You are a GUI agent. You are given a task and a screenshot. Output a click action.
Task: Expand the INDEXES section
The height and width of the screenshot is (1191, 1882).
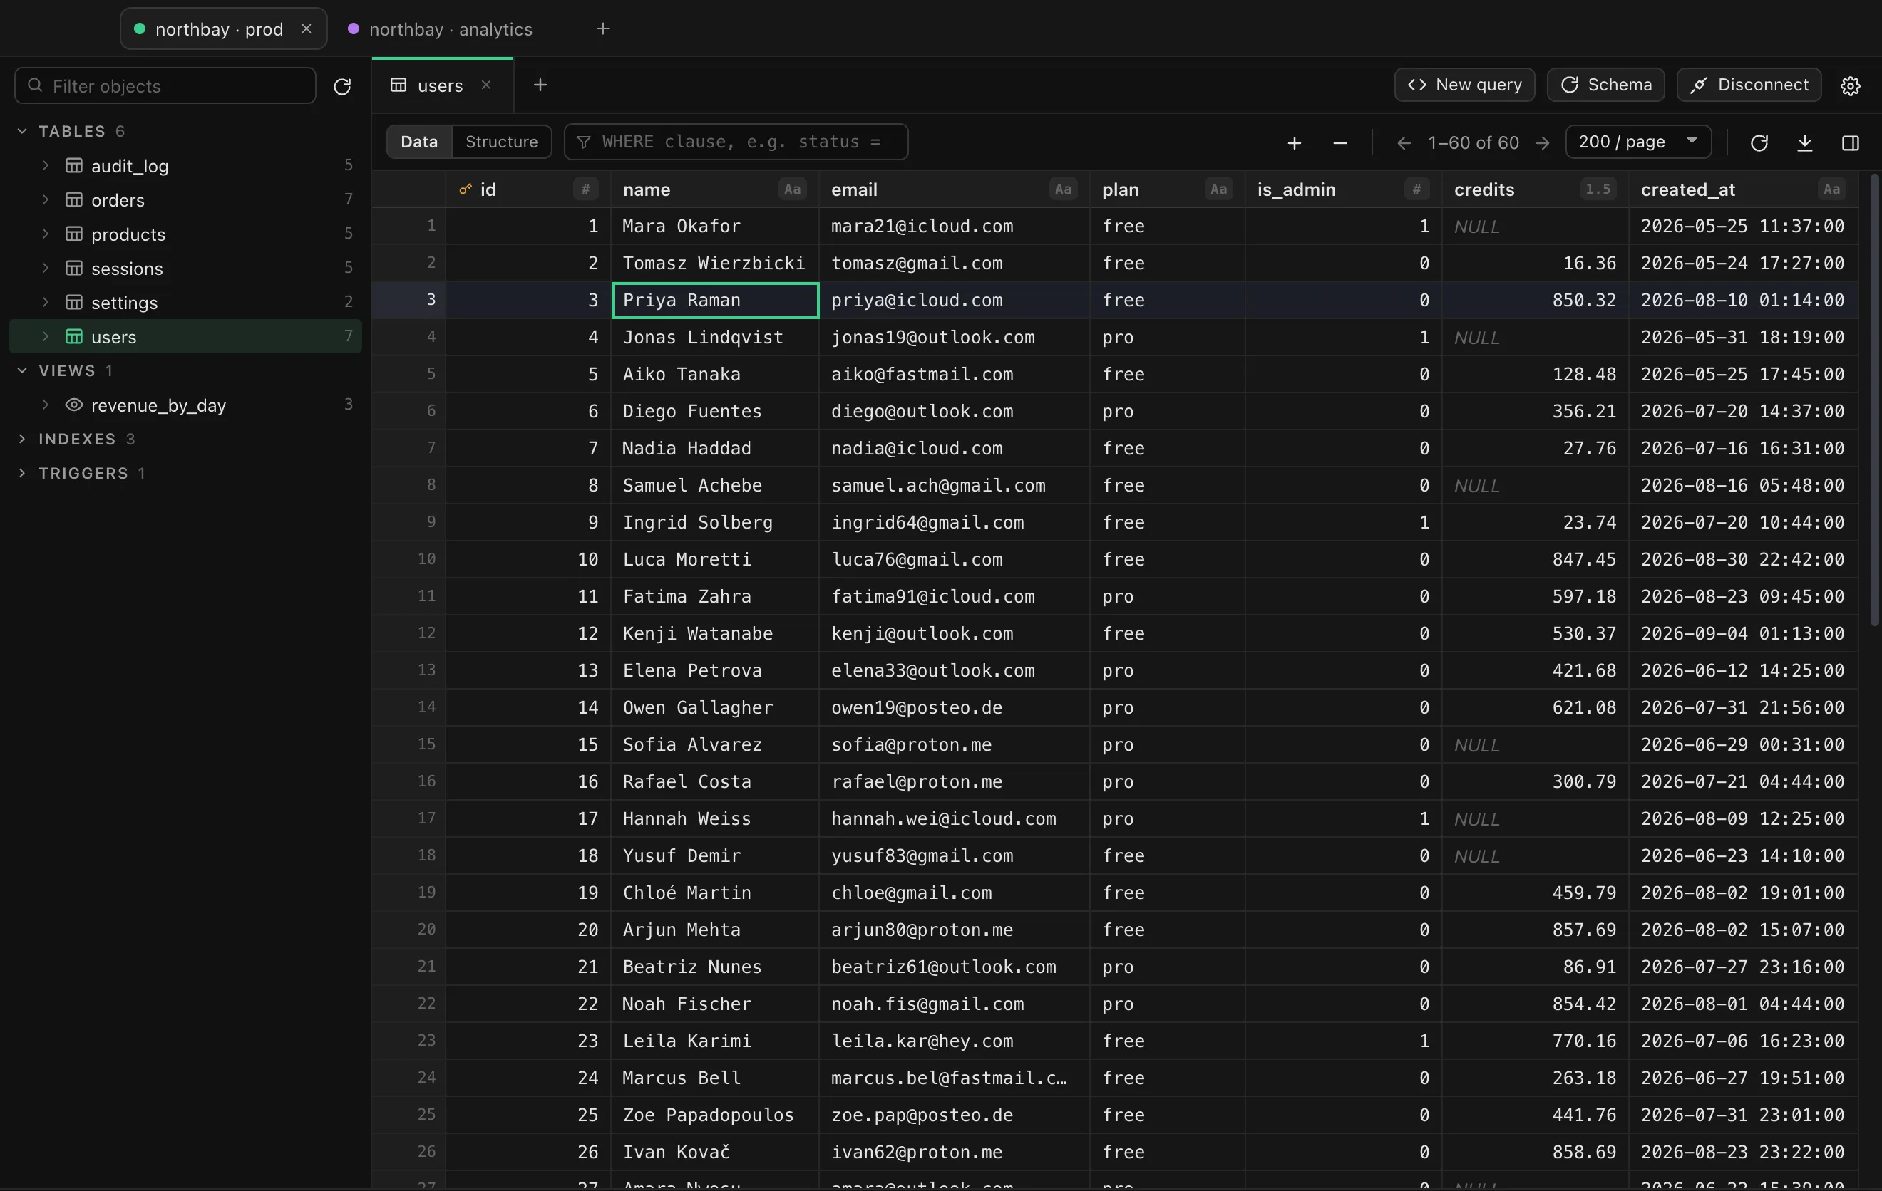tap(23, 439)
